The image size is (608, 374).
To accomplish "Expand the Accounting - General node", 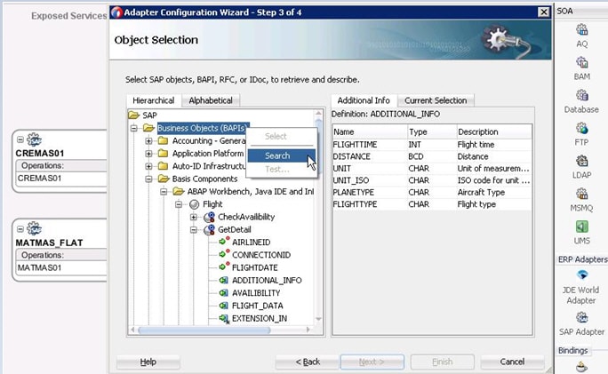I will pos(148,140).
